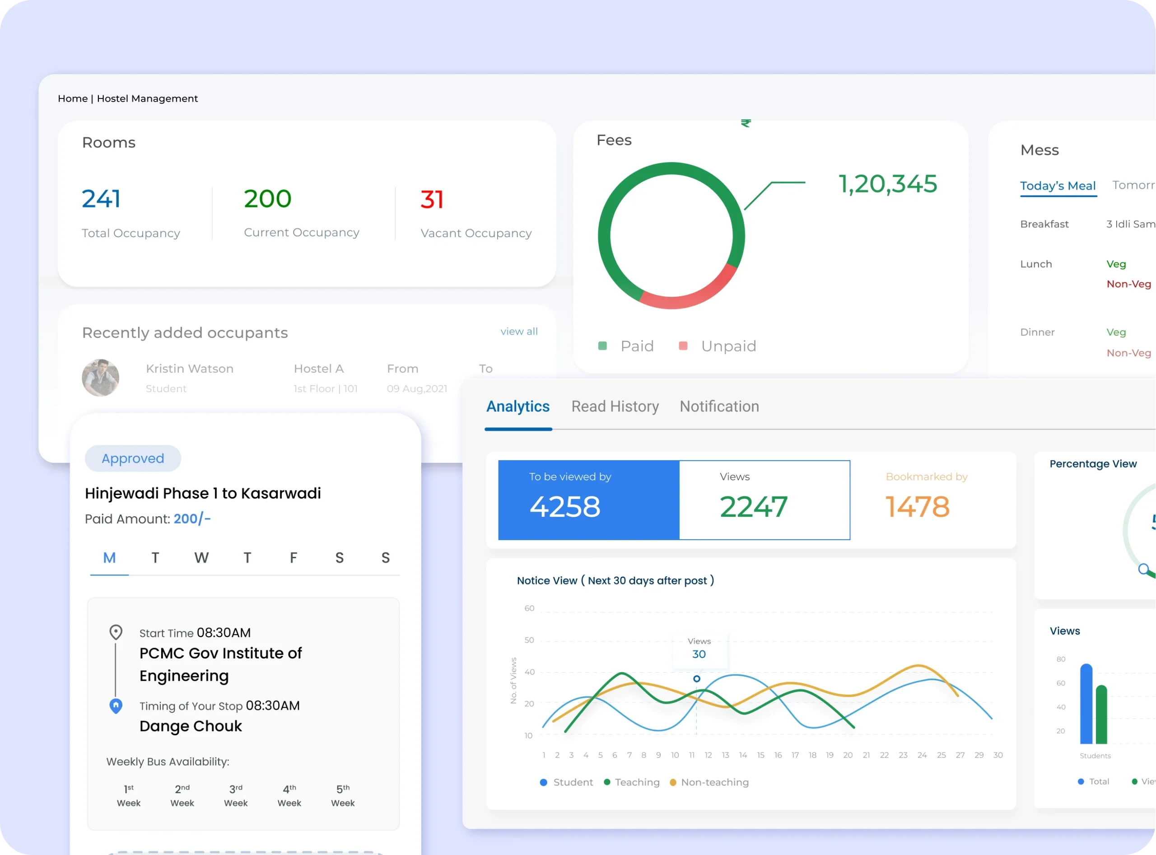Screen dimensions: 1156x855
Task: Click the blue Student legend dot
Action: pyautogui.click(x=543, y=783)
